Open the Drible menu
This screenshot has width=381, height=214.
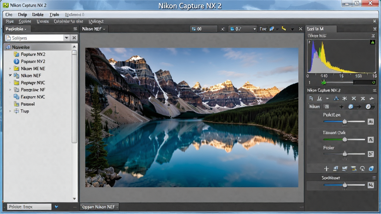[38, 14]
